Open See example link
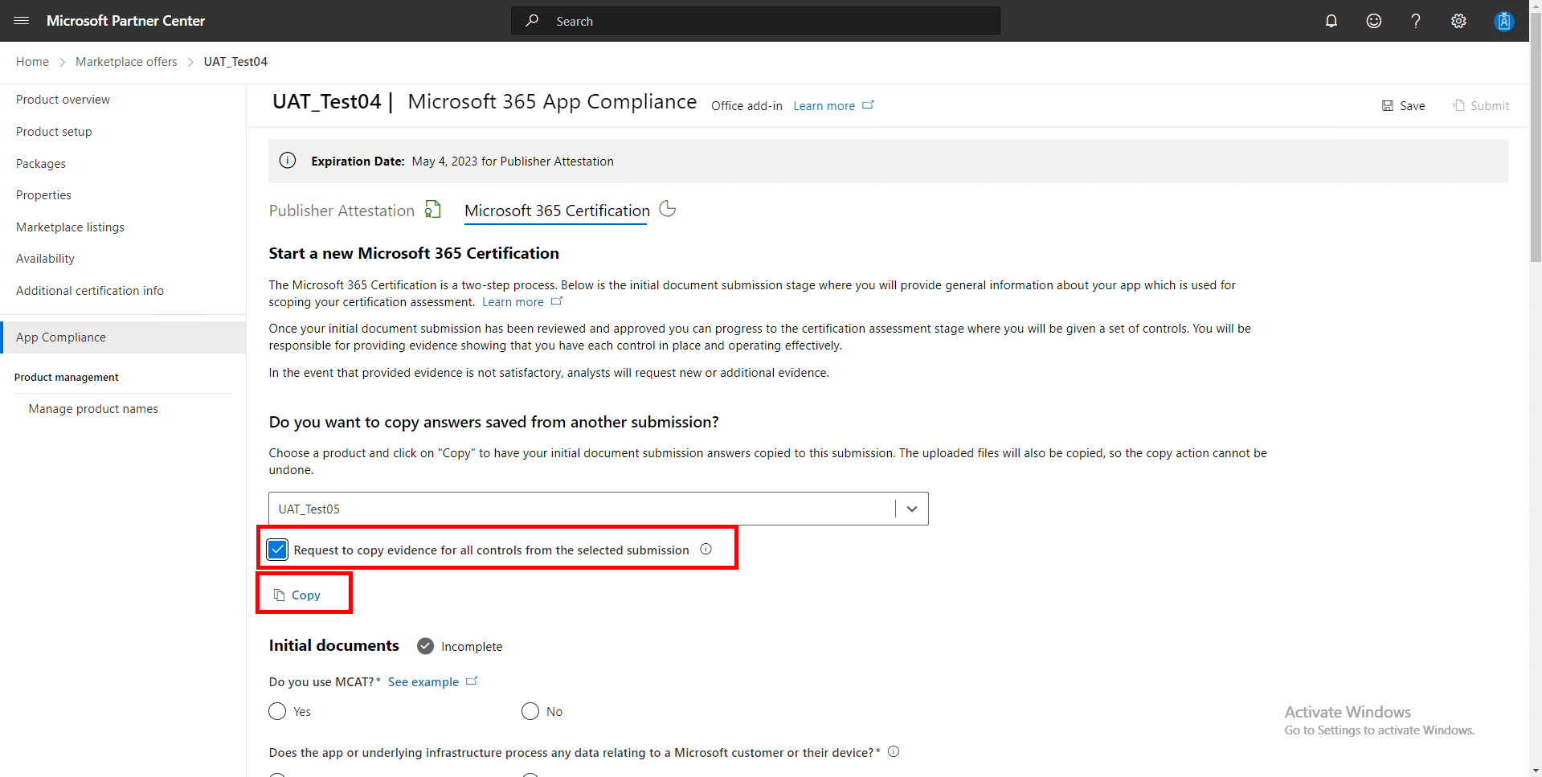 coord(423,682)
